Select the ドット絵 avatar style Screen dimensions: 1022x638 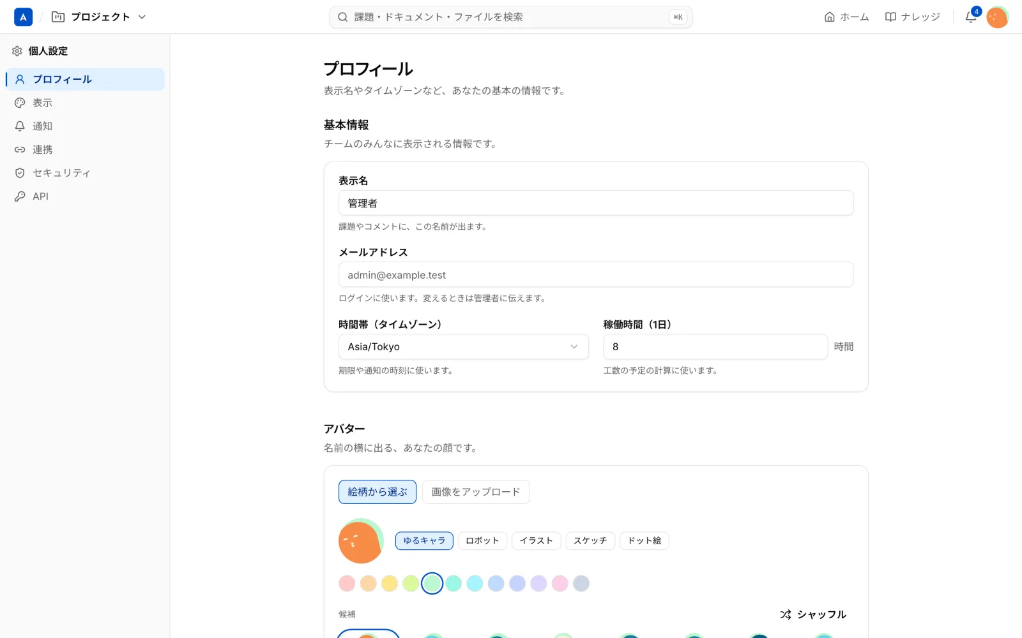tap(644, 540)
